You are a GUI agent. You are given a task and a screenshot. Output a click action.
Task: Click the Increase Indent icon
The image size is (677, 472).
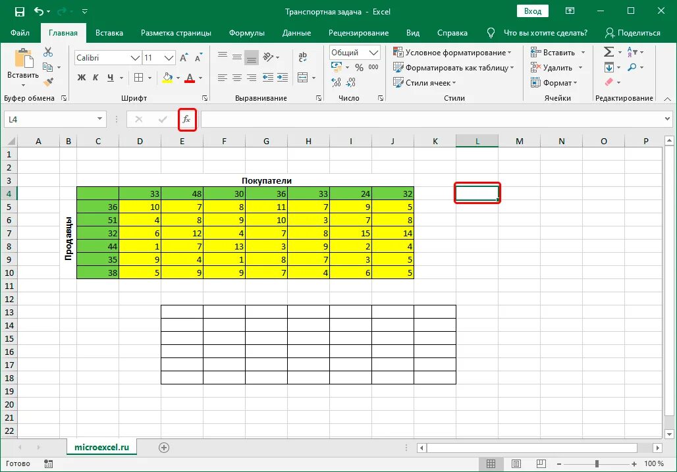pyautogui.click(x=283, y=78)
